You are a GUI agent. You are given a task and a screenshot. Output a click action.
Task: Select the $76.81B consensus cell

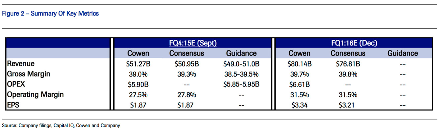click(x=348, y=64)
